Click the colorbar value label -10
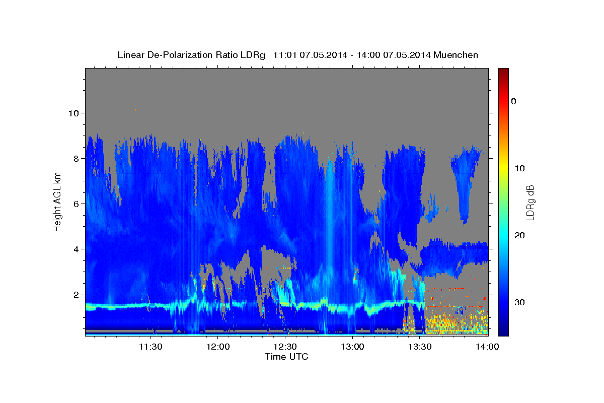This screenshot has width=604, height=403. (518, 168)
